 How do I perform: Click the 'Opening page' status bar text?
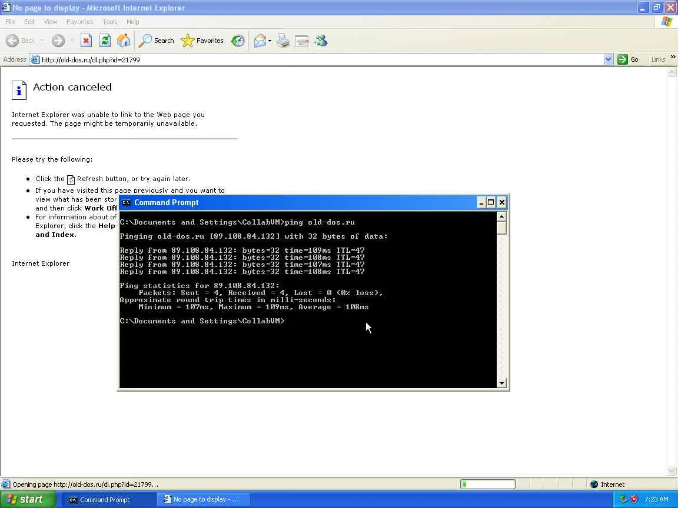85,484
